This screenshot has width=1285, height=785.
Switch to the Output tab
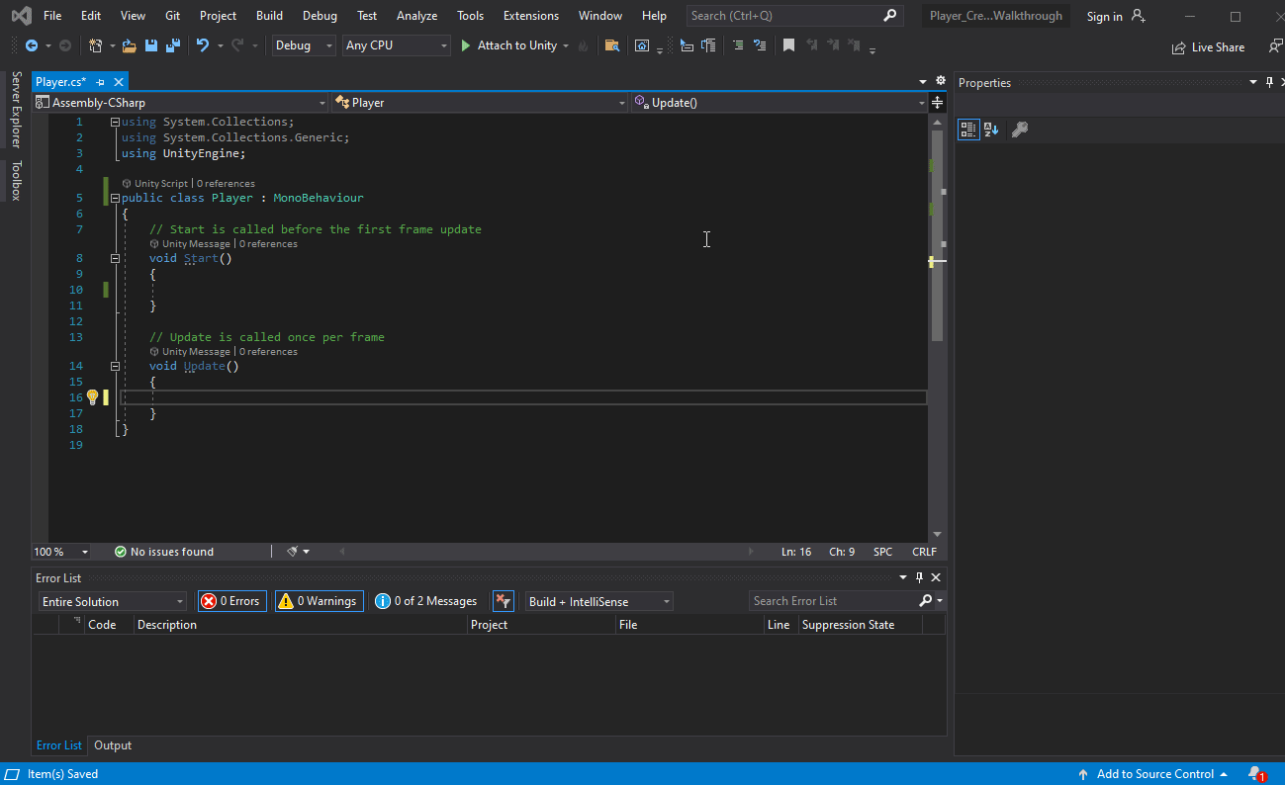113,745
